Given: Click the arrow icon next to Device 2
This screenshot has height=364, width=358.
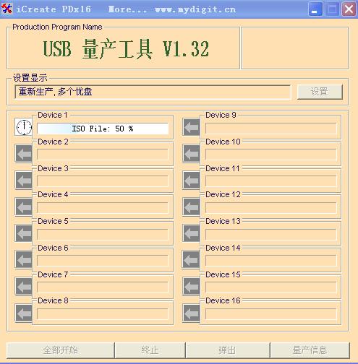Looking at the screenshot, I should (x=24, y=154).
